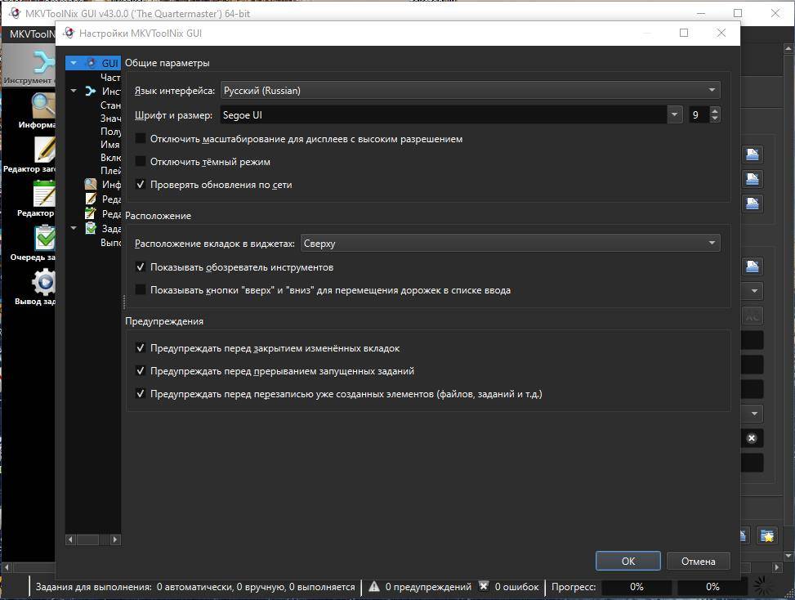Viewport: 795px width, 600px height.
Task: Uncheck Предупреждать перед перезаписью уже созданных элементов
Action: (141, 393)
